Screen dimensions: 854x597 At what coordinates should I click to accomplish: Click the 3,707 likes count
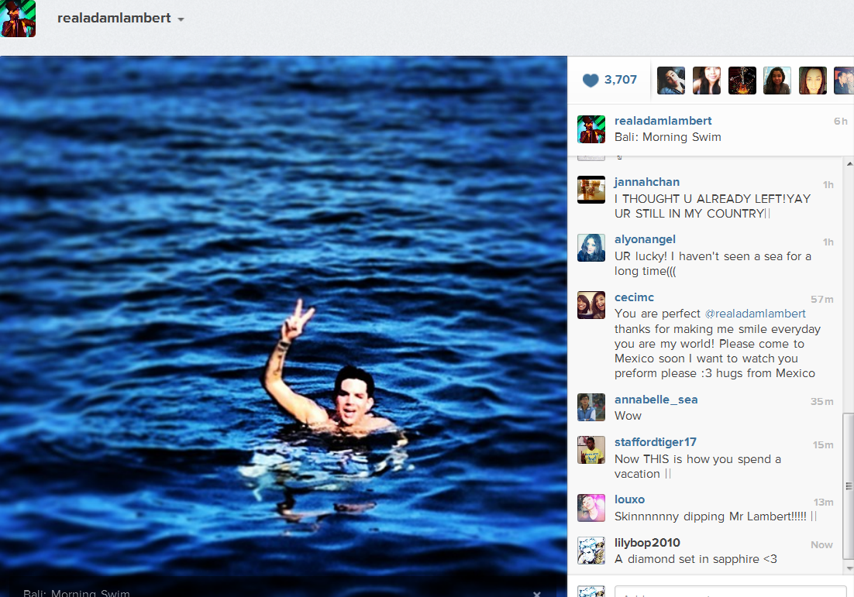(620, 80)
